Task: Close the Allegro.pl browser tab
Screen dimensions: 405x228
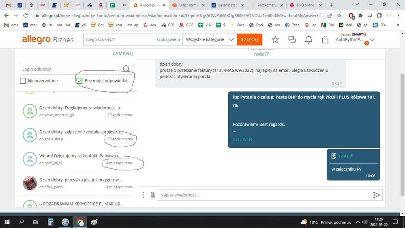Action: pos(164,5)
